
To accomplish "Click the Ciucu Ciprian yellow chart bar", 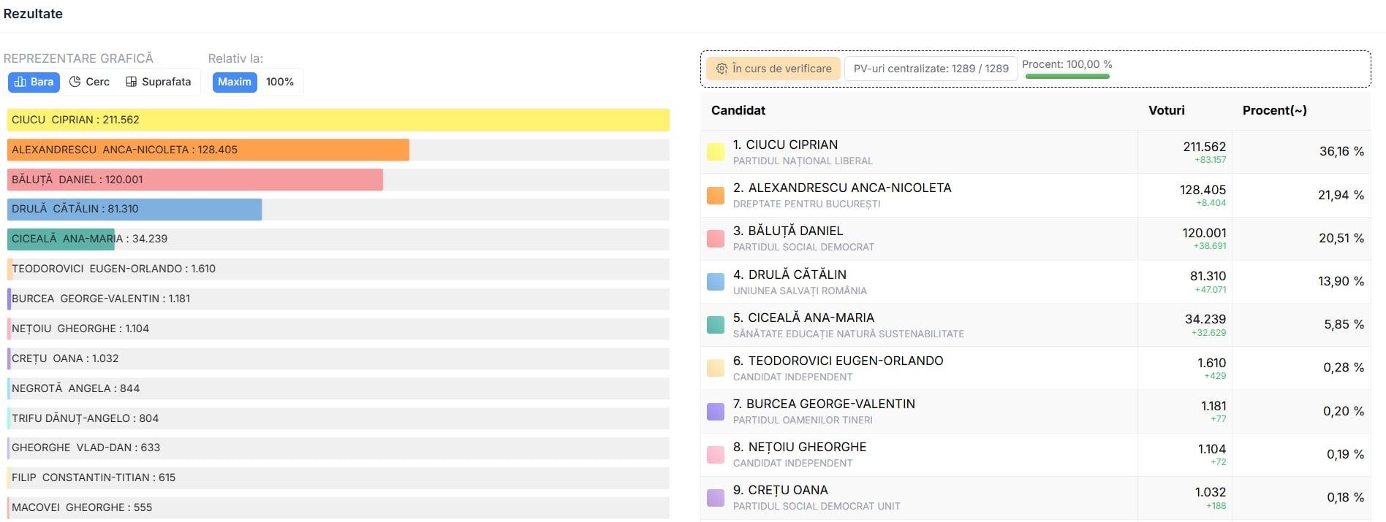I will pos(338,120).
